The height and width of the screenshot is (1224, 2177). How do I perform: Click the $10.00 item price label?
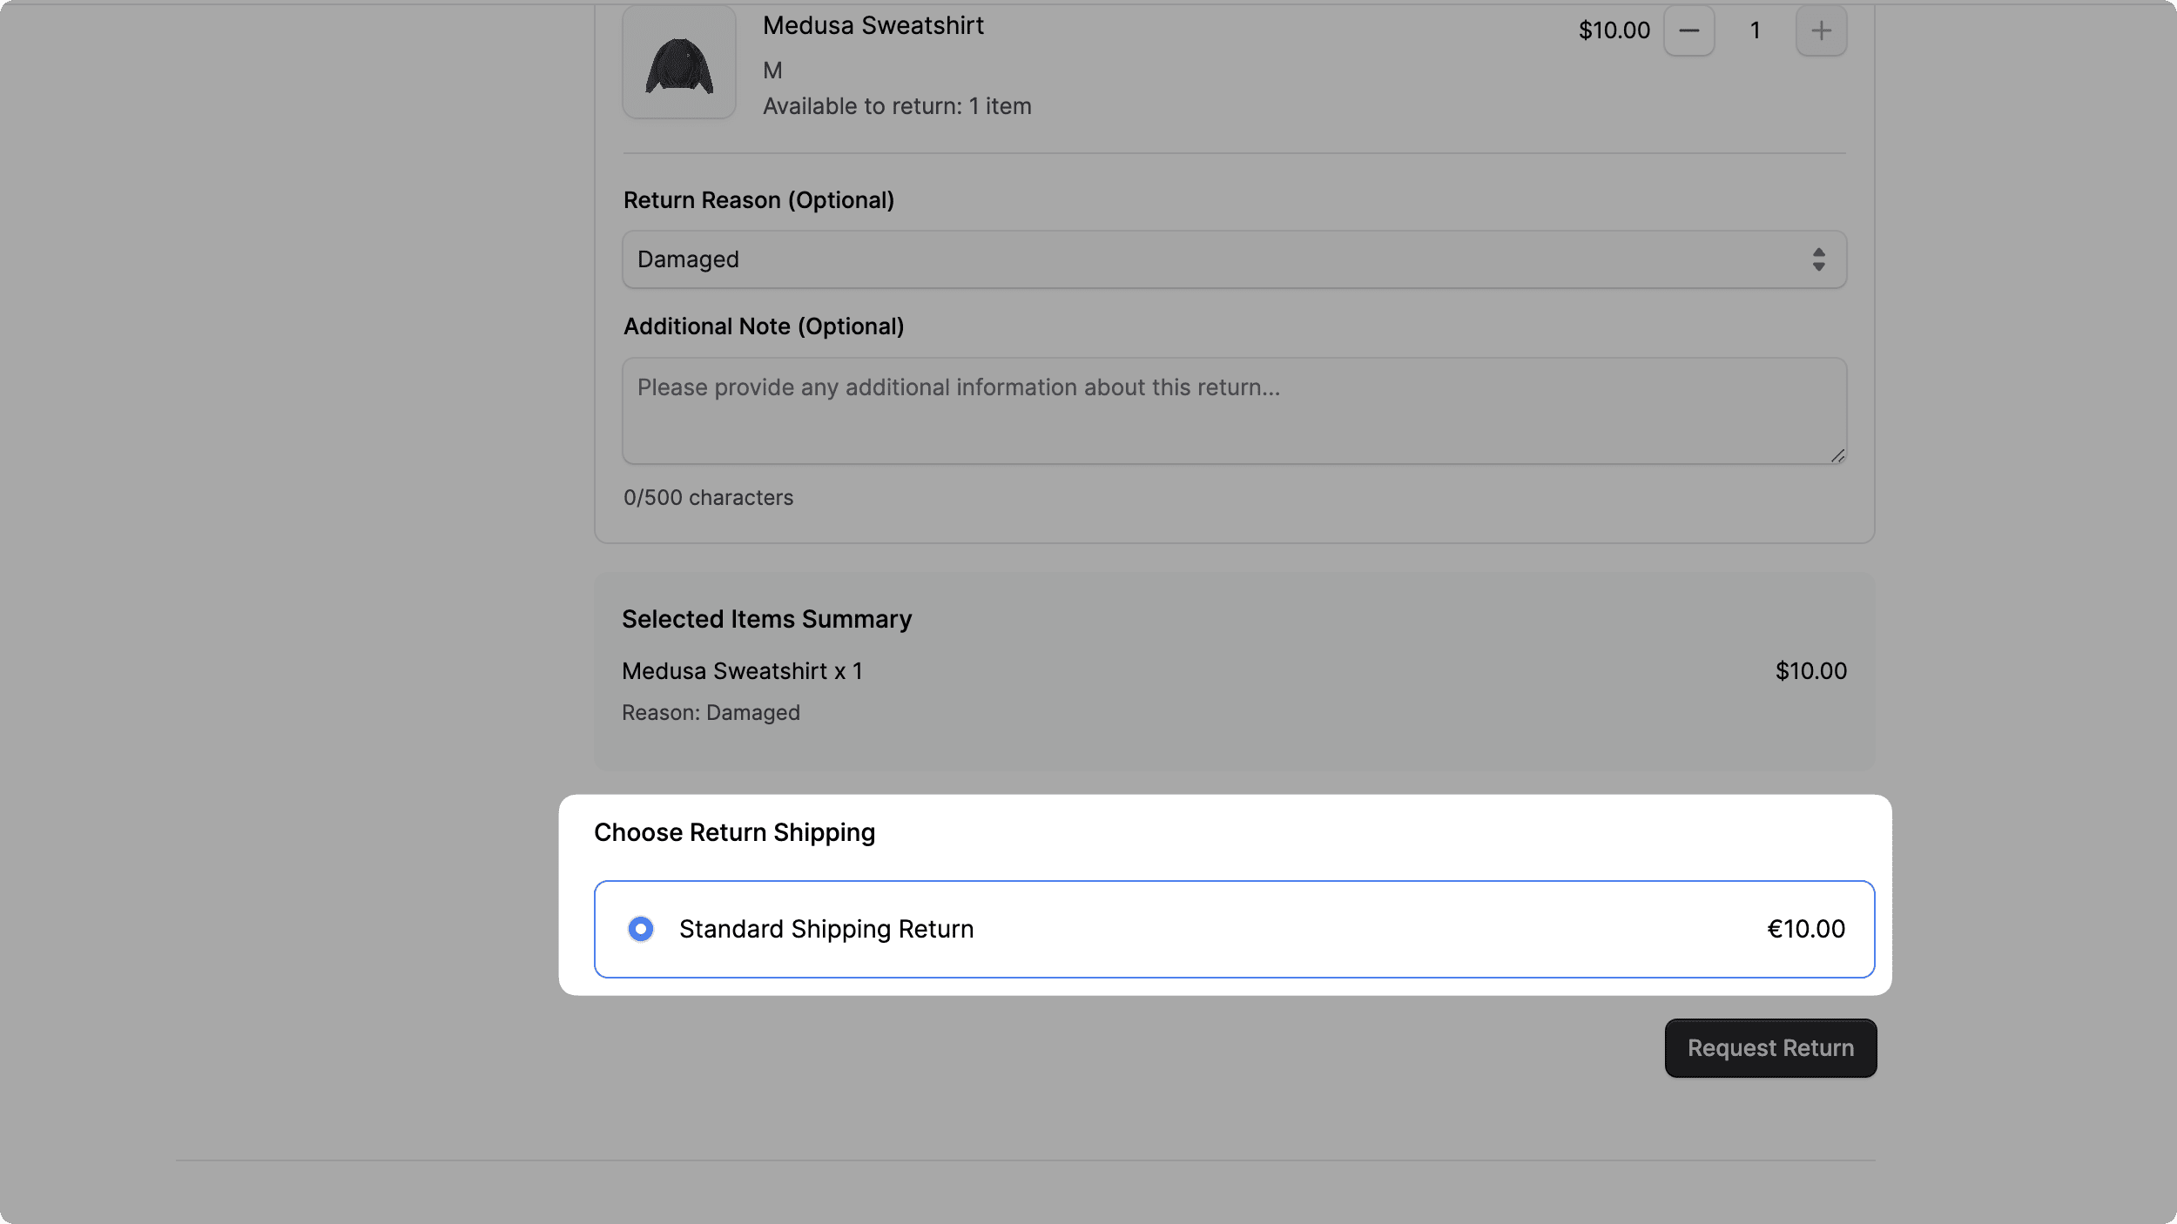[1614, 30]
